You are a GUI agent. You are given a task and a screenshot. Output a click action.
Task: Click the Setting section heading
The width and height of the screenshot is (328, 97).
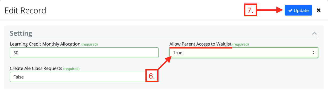click(x=21, y=33)
